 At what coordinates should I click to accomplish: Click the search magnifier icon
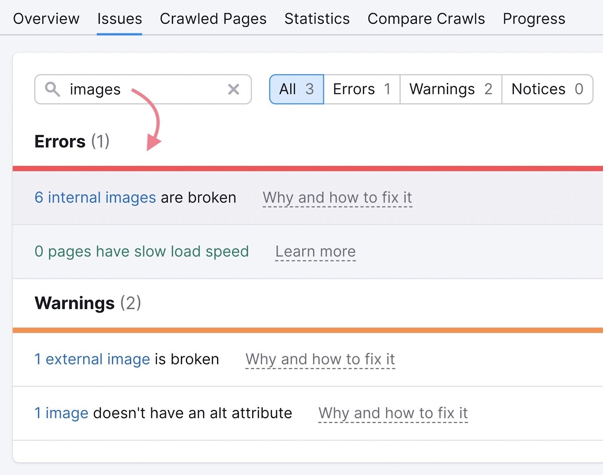[53, 89]
